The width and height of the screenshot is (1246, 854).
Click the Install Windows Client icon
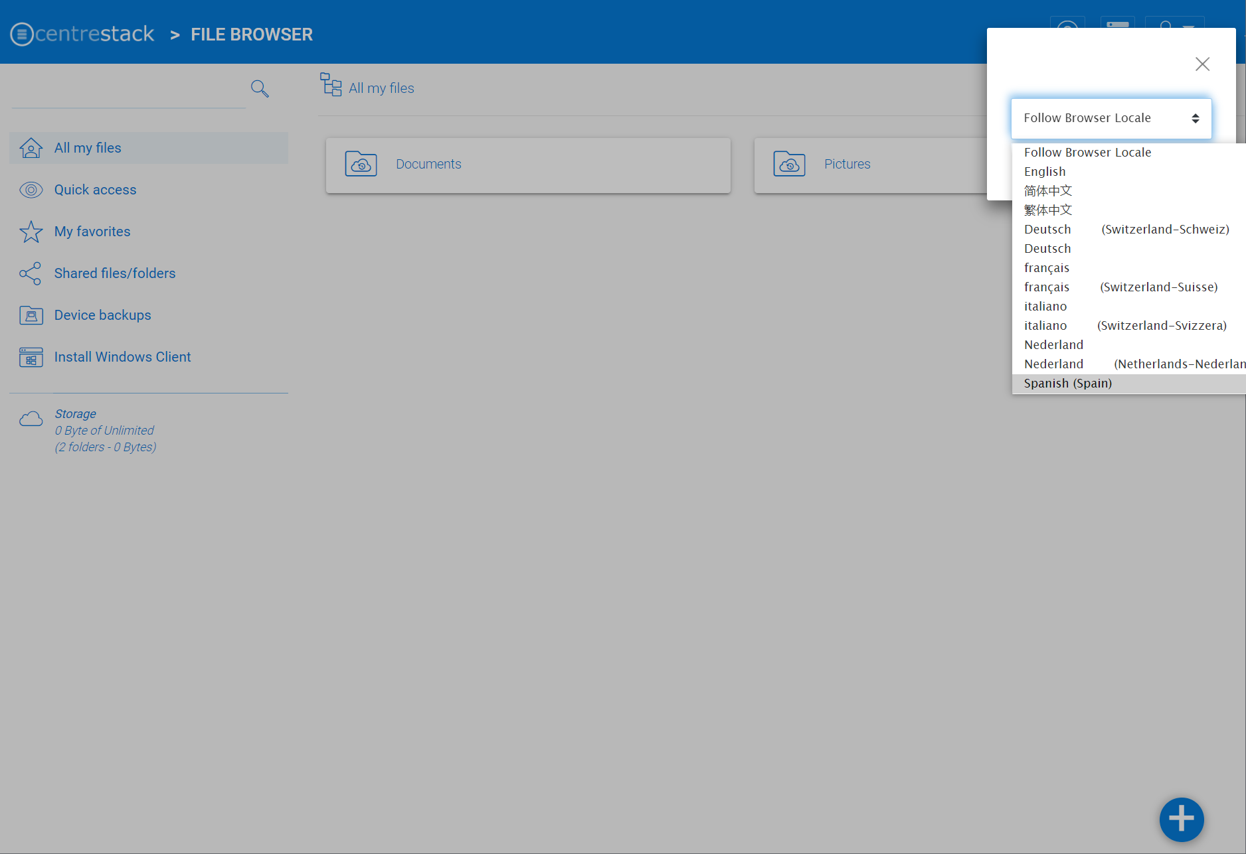click(x=31, y=357)
